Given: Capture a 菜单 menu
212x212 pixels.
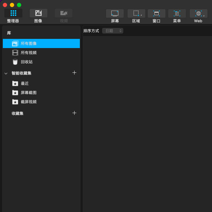Looking at the screenshot, I should pos(177,13).
